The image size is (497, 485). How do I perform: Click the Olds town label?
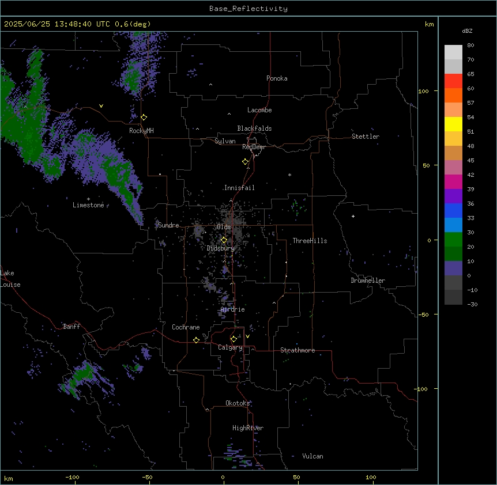224,227
